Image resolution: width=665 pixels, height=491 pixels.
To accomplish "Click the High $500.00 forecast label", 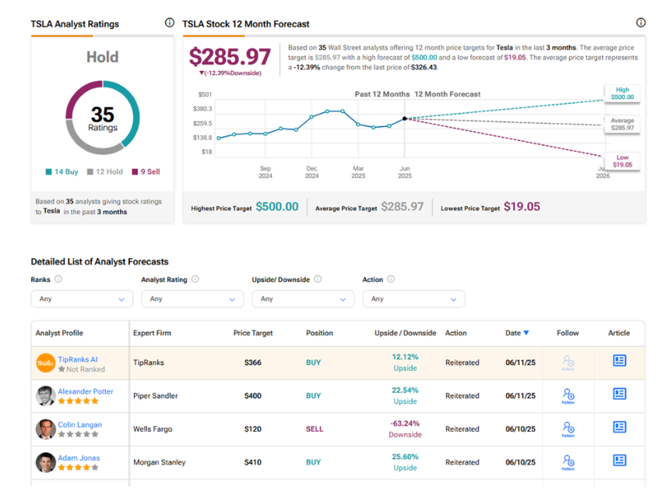I will pyautogui.click(x=623, y=94).
